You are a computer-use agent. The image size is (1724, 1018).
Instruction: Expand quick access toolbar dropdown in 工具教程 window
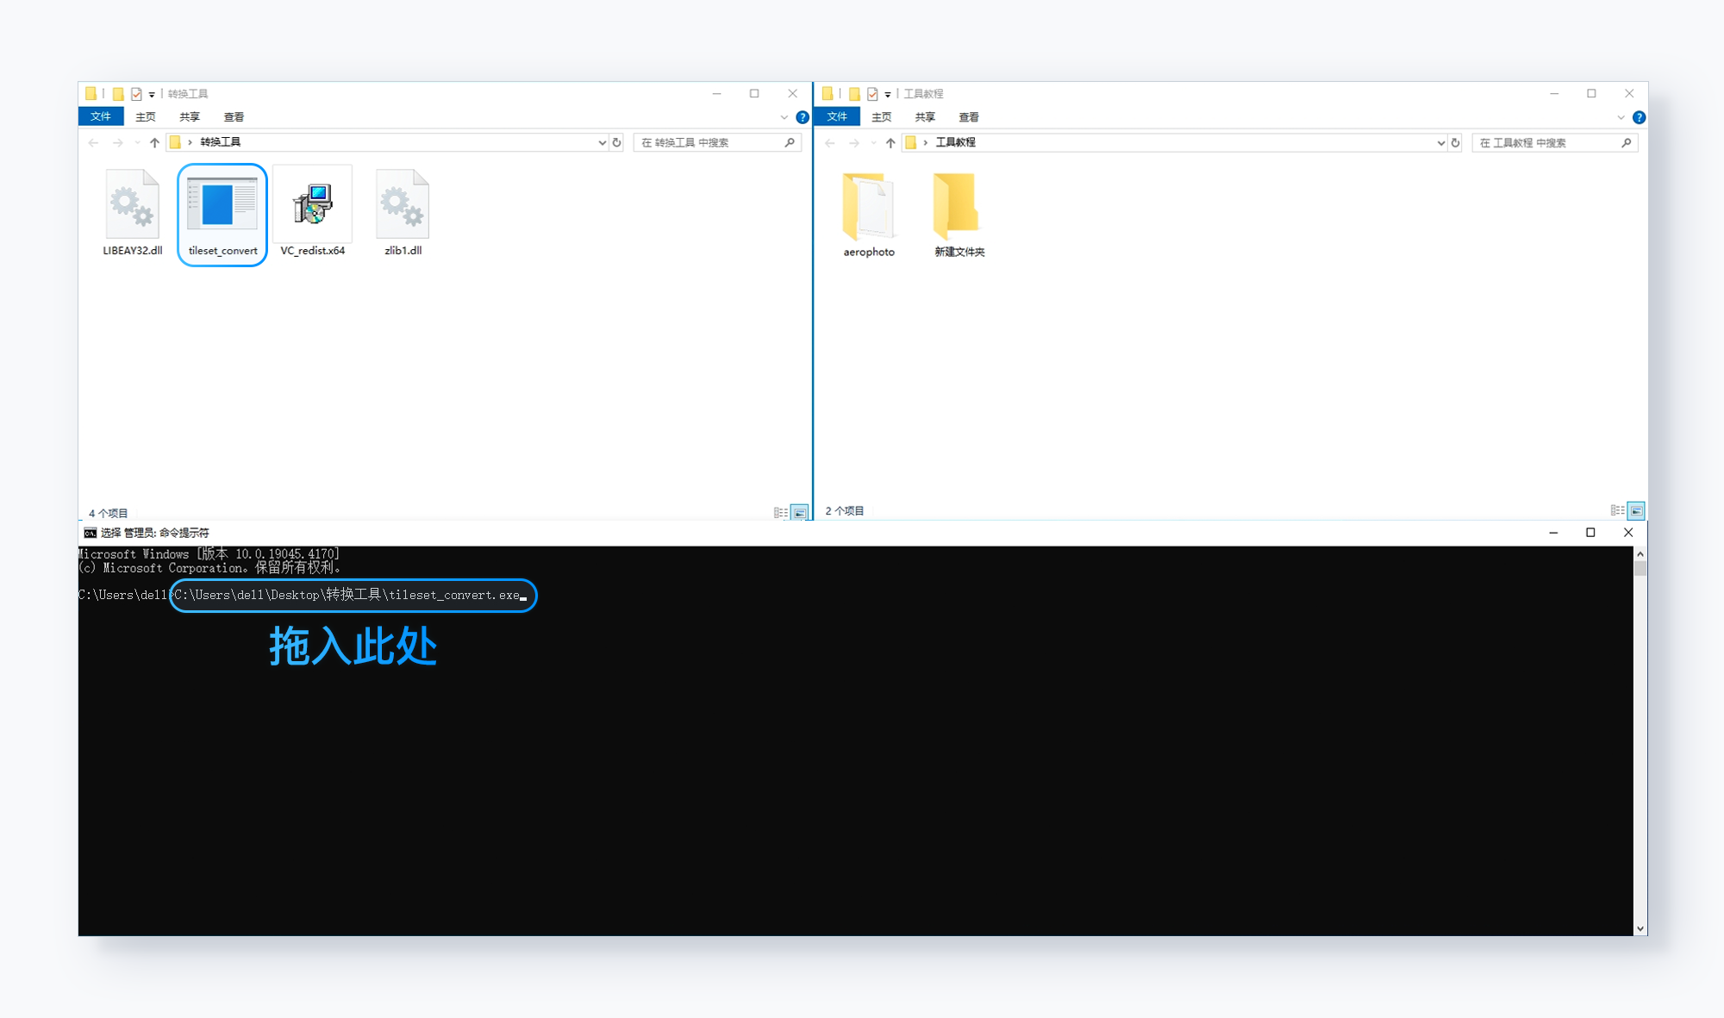pos(888,95)
